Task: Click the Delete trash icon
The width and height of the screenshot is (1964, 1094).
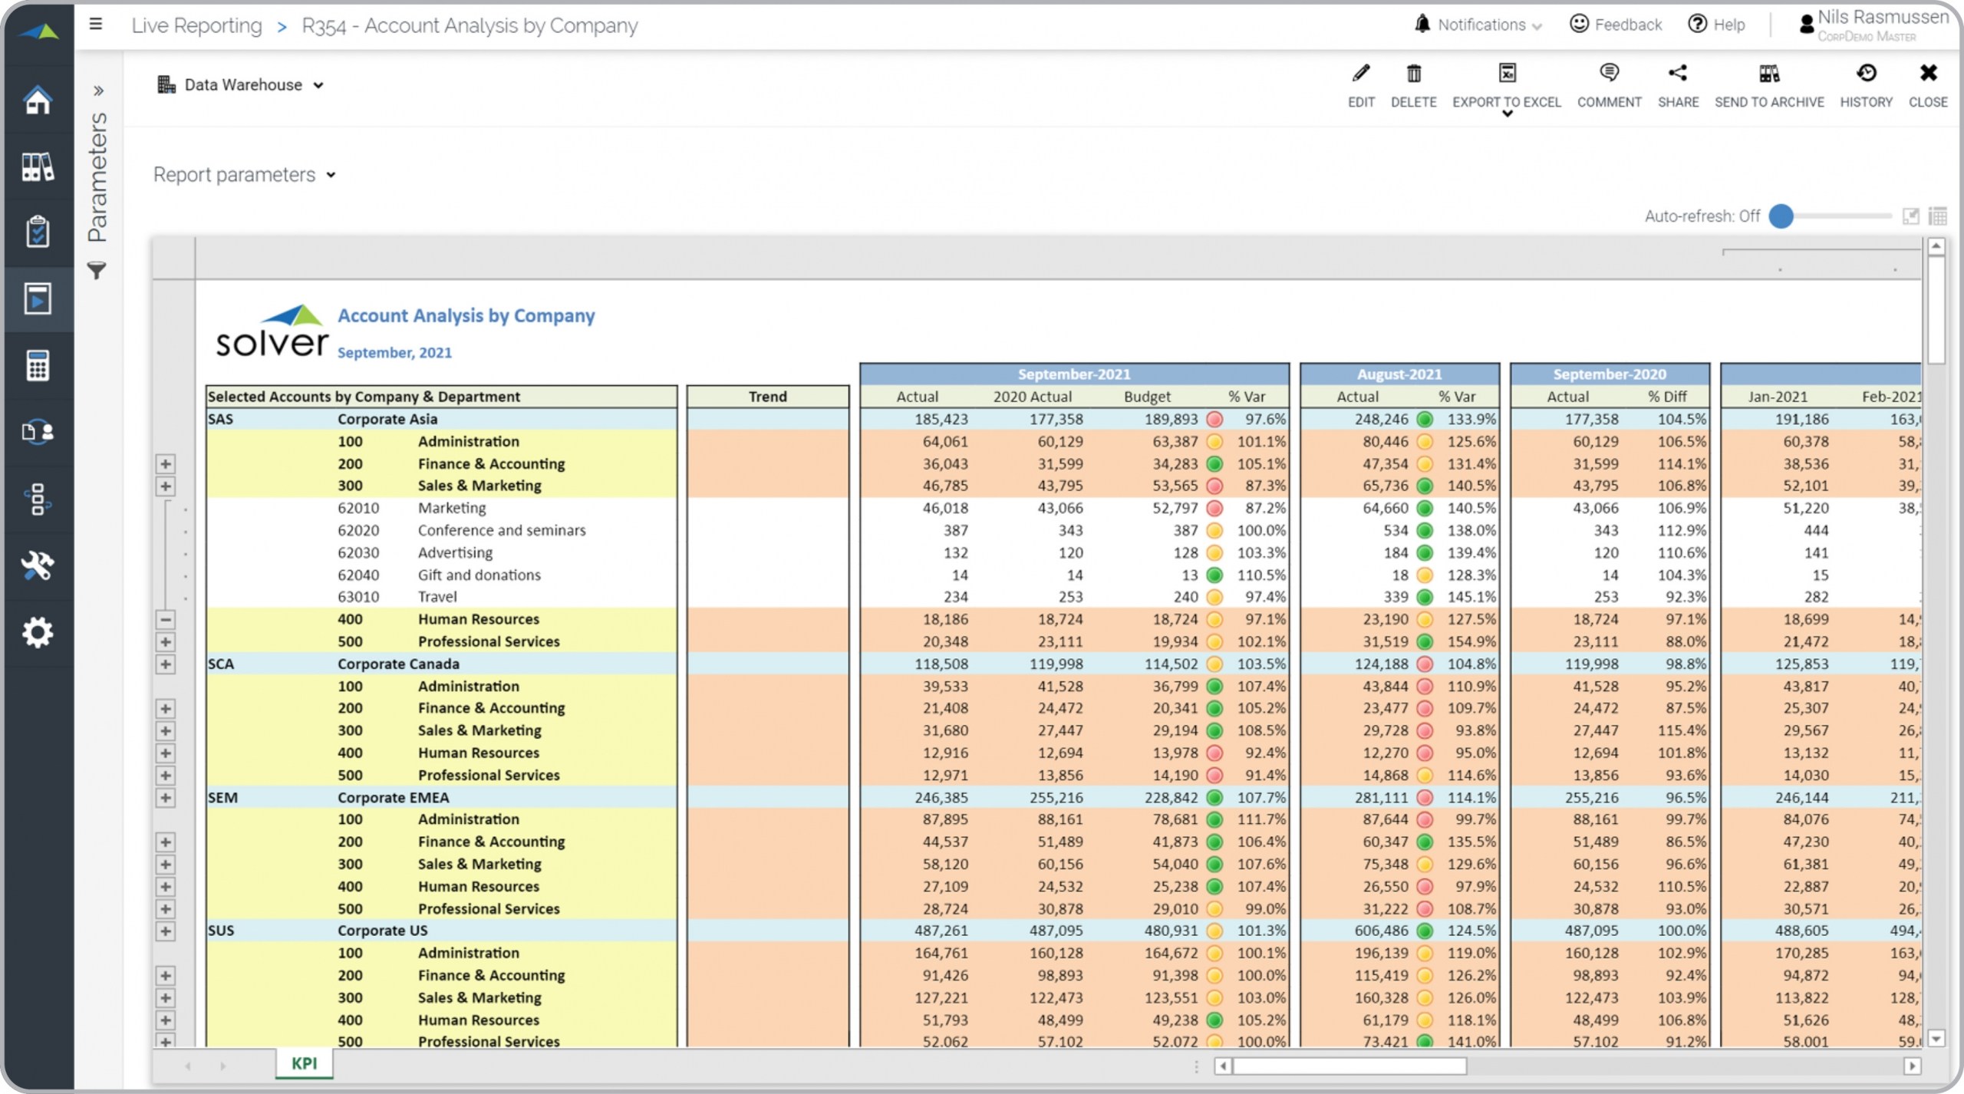Action: tap(1413, 74)
